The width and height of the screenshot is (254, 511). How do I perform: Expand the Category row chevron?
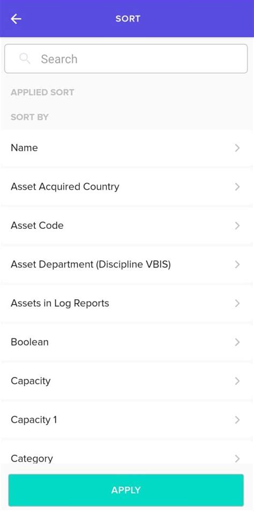point(237,458)
